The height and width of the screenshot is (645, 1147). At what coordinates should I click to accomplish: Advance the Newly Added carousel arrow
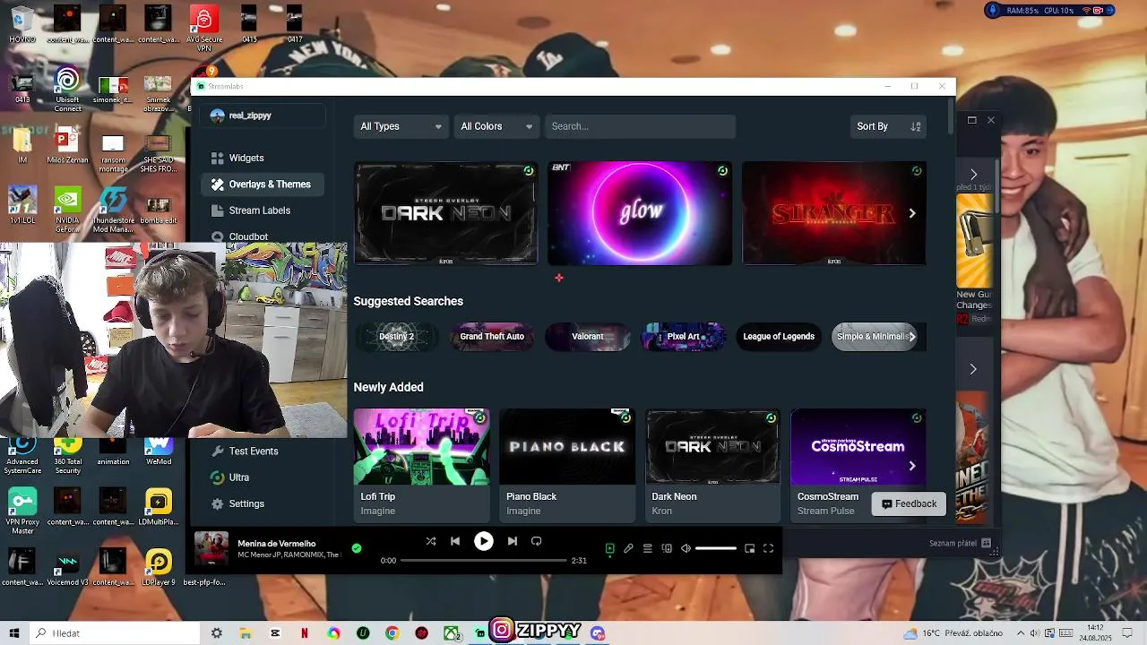pyautogui.click(x=912, y=466)
